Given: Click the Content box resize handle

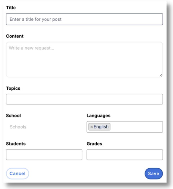Looking at the screenshot, I should (x=161, y=75).
